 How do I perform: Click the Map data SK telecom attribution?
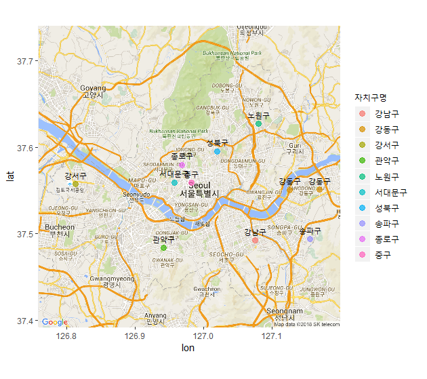point(306,324)
